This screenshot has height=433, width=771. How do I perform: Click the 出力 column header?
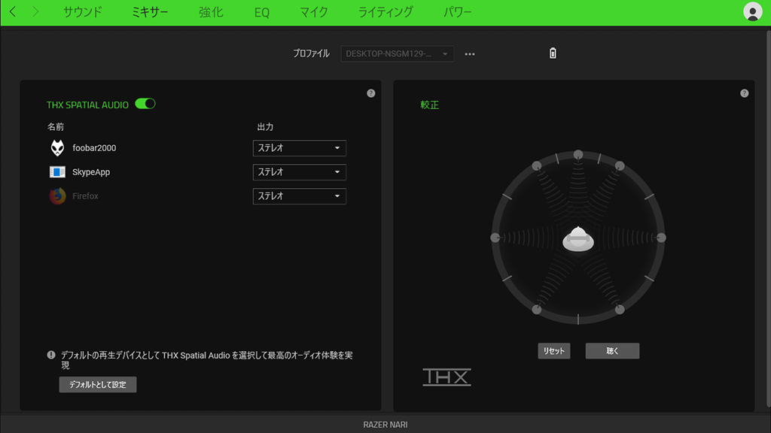pos(265,126)
